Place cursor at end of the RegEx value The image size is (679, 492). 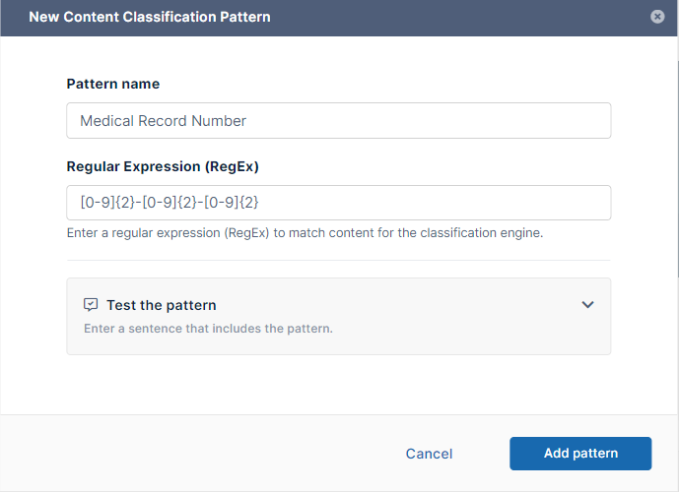coord(260,203)
